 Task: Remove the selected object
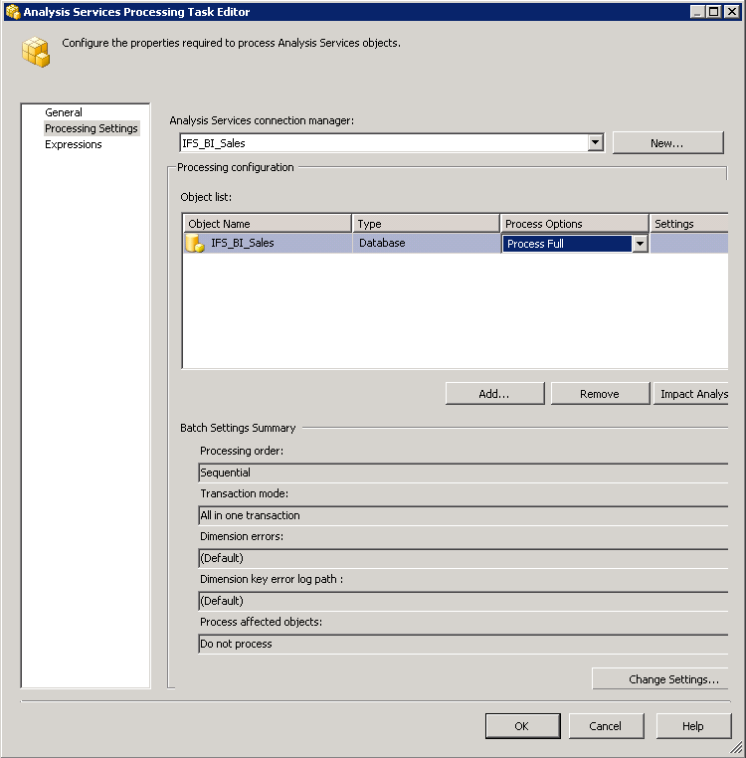pos(599,394)
